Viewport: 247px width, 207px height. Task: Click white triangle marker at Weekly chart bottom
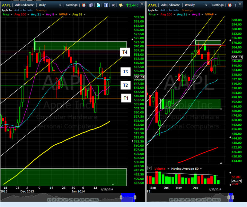pos(221,163)
